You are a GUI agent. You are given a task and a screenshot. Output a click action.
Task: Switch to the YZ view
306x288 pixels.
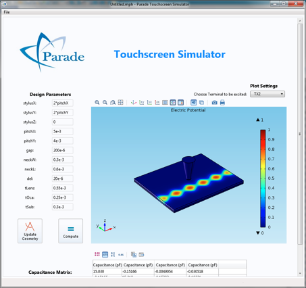pyautogui.click(x=149, y=103)
